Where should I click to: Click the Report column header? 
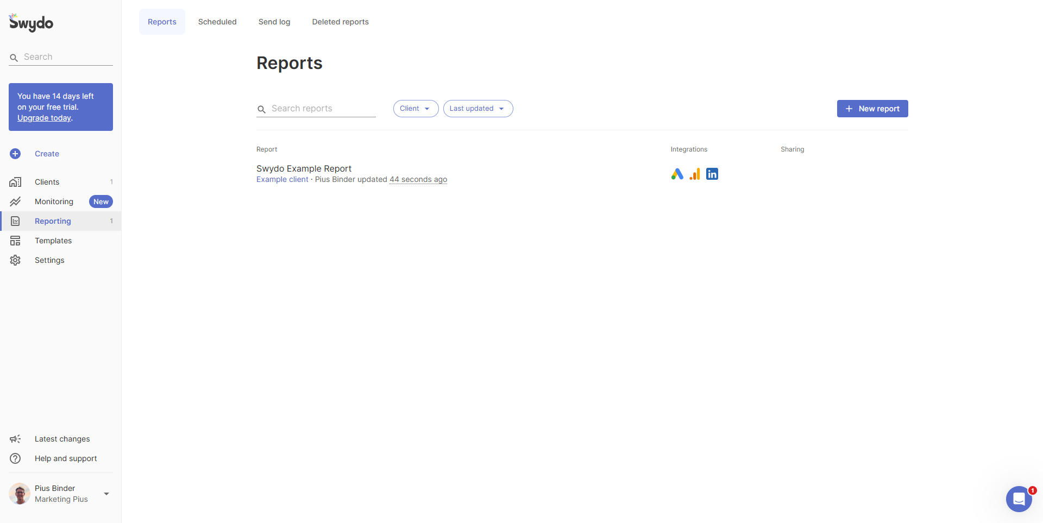(267, 149)
